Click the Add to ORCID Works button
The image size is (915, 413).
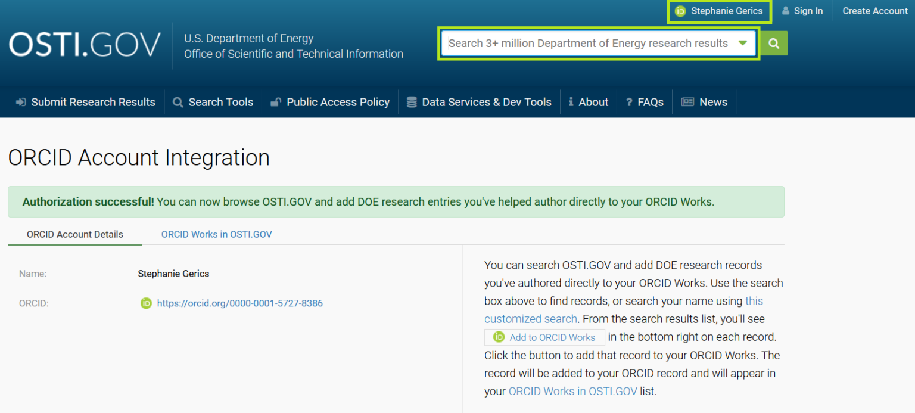(x=544, y=337)
